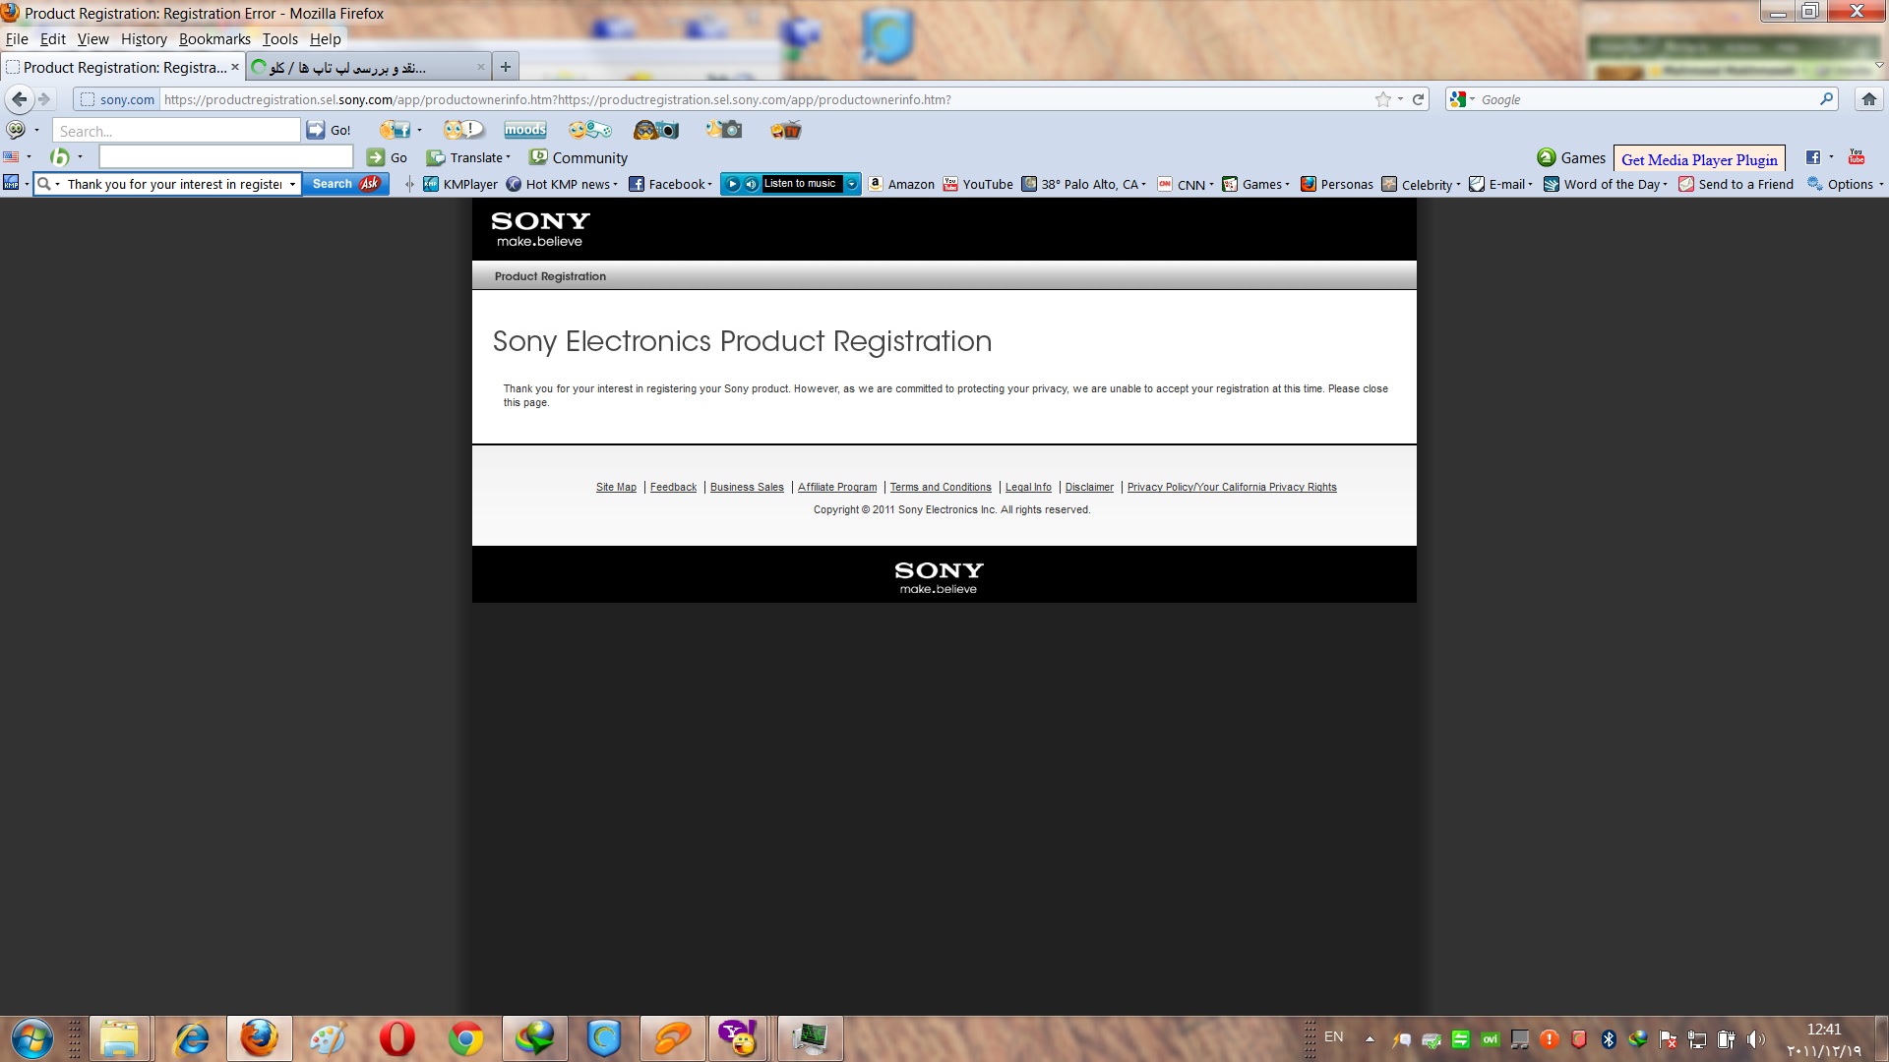The image size is (1889, 1062).
Task: Open Internet Explorer from the taskbar
Action: tap(191, 1038)
